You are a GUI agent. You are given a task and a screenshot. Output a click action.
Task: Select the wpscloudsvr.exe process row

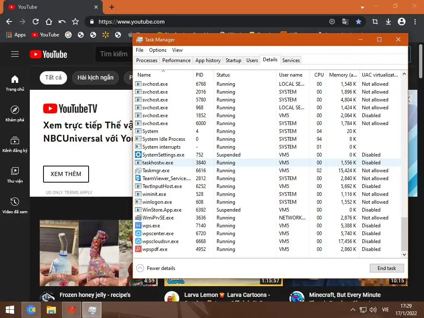[267, 241]
